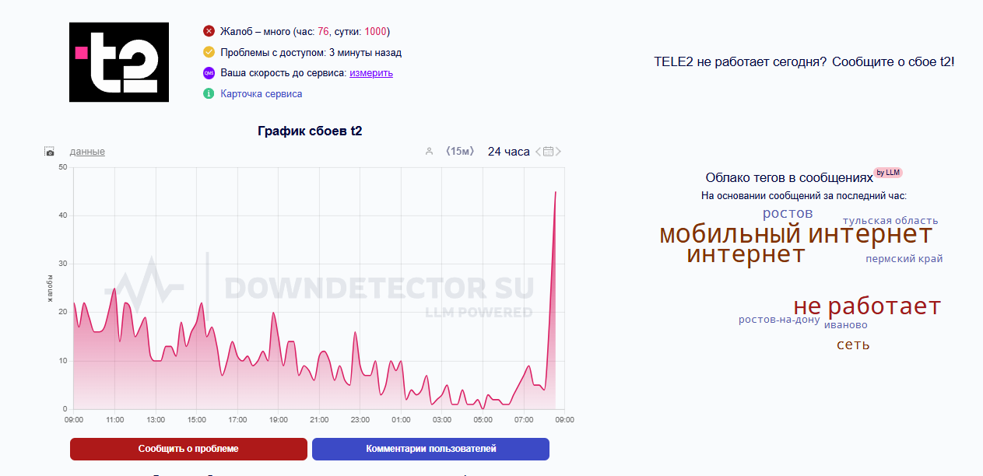Click the t2 operator logo

[119, 62]
